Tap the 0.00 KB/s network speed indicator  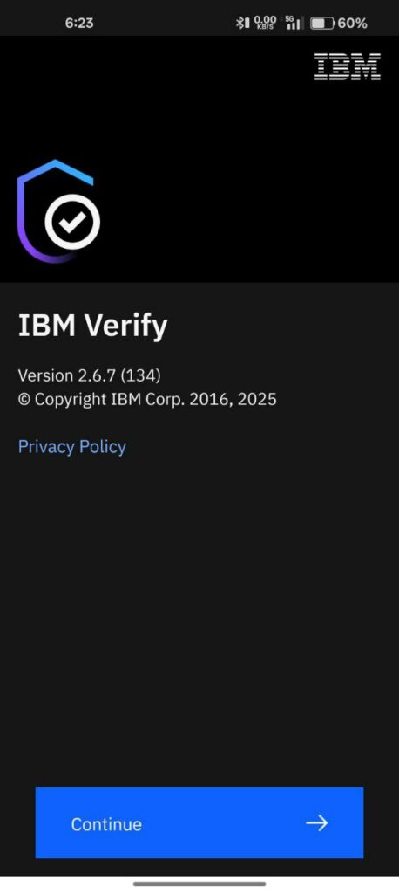pyautogui.click(x=265, y=23)
